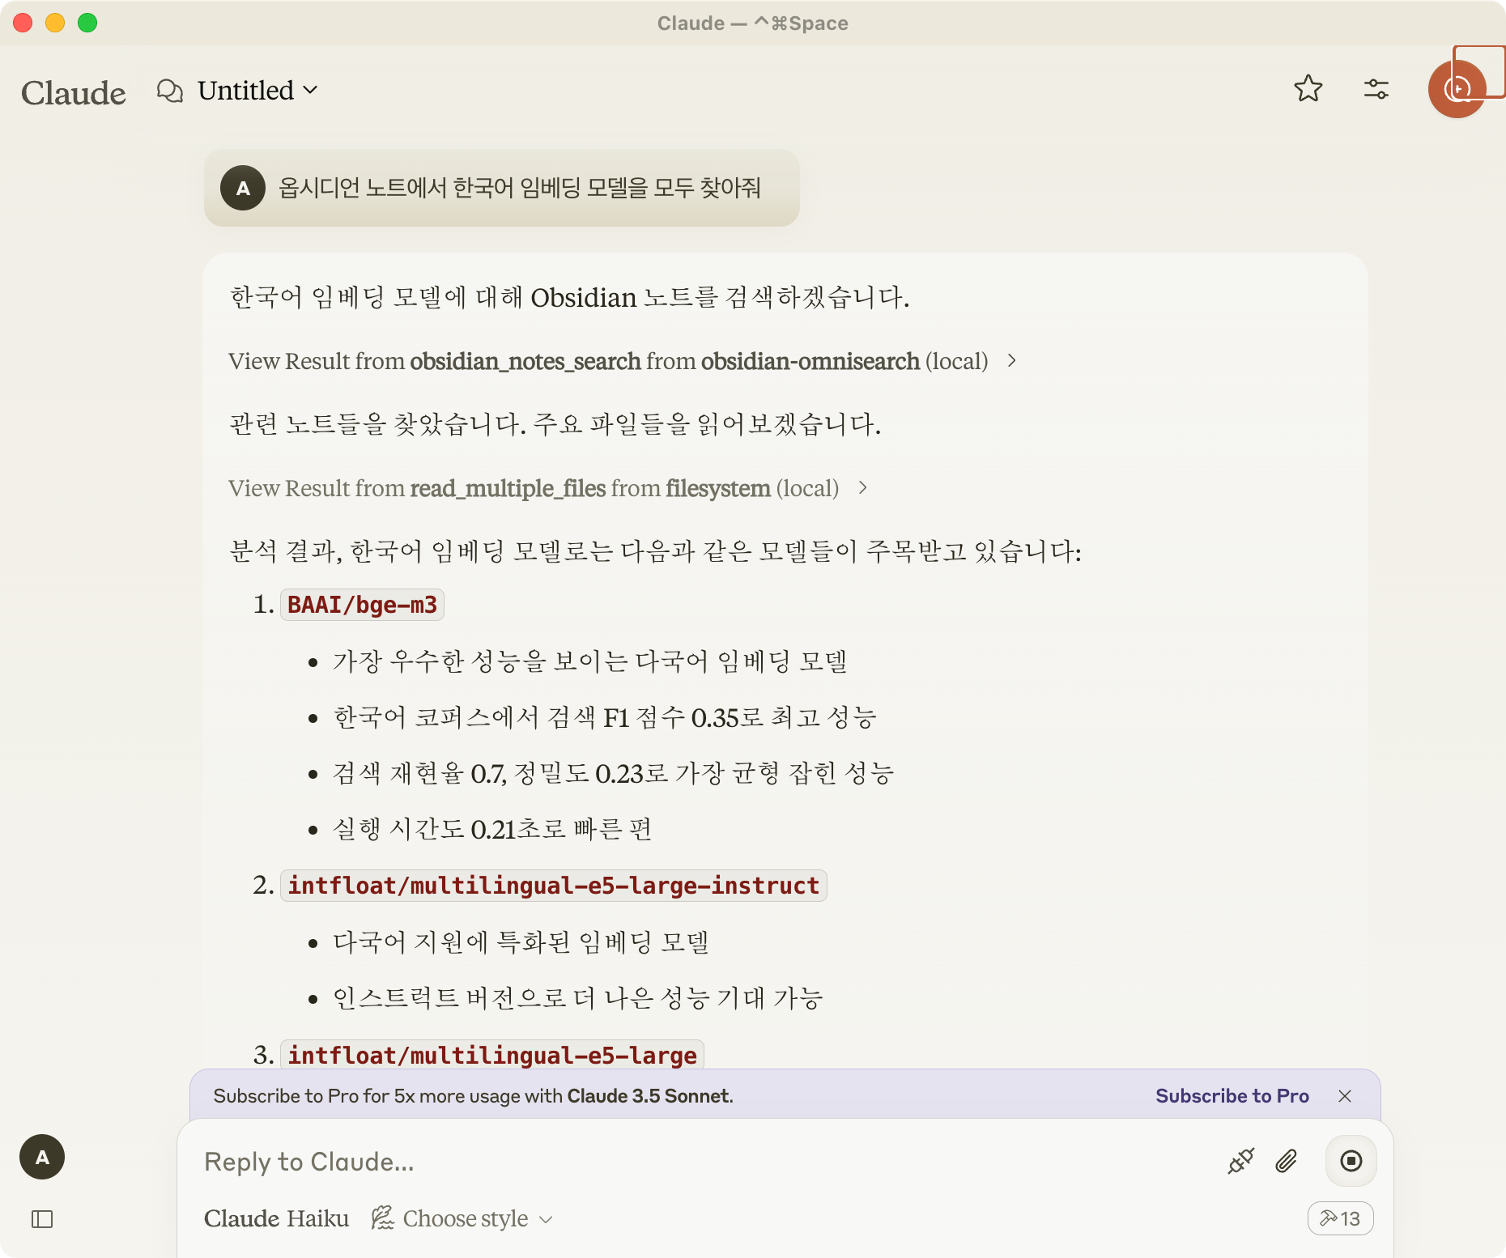Focus the Reply to Claude input field
The height and width of the screenshot is (1258, 1506).
[704, 1162]
